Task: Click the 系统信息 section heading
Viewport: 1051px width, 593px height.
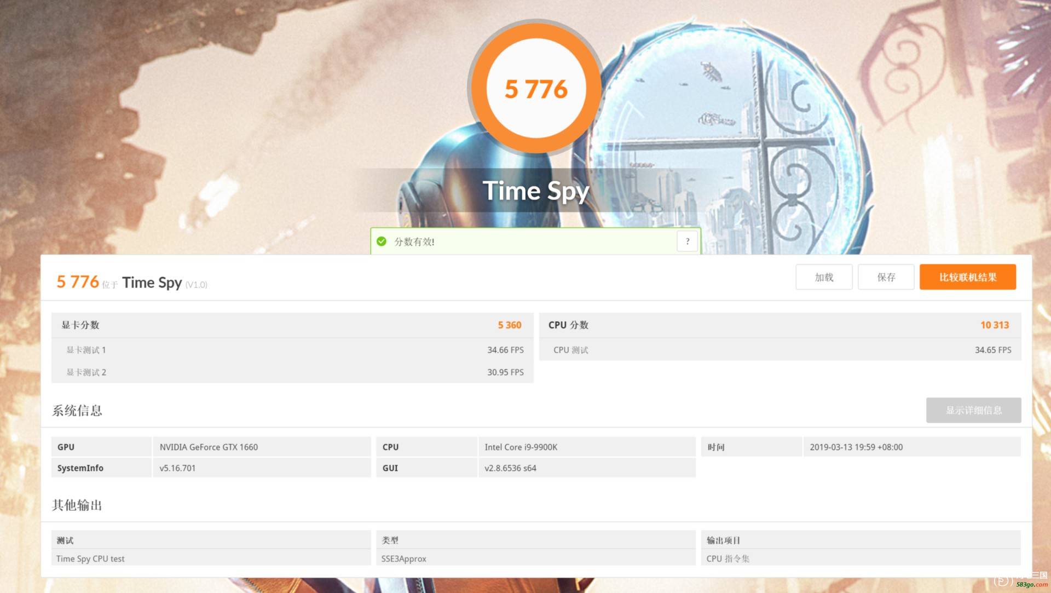Action: point(77,411)
